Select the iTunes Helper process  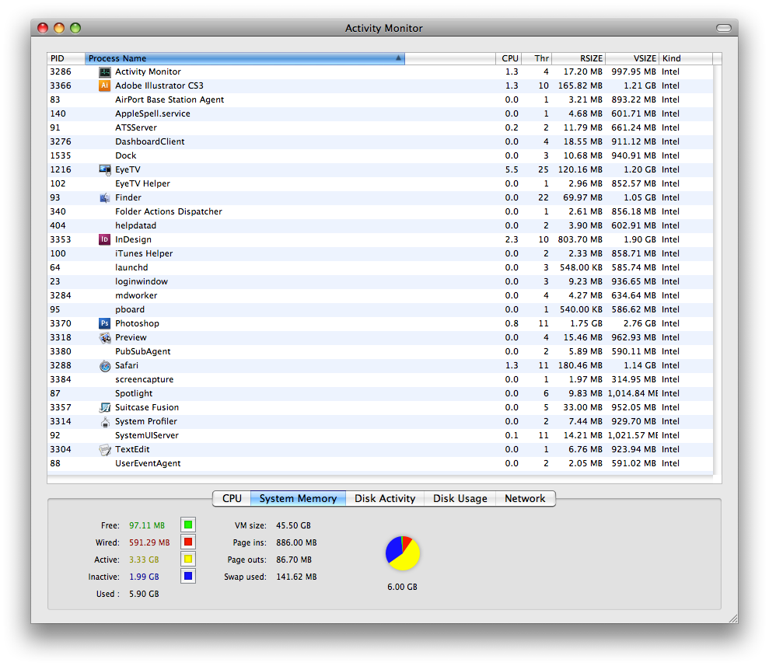tap(380, 254)
